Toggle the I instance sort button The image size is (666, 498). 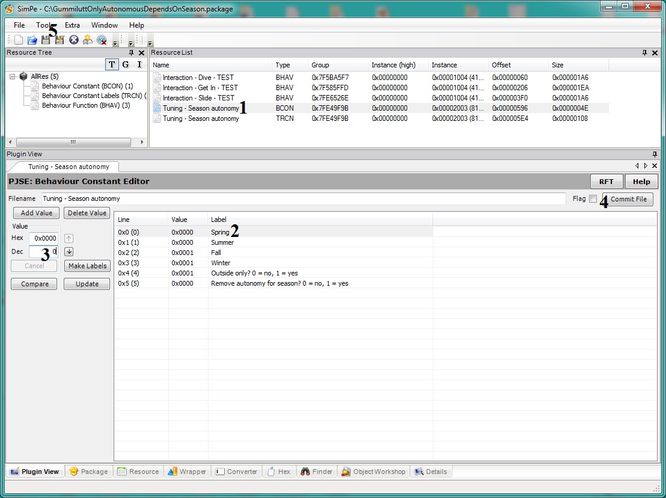pyautogui.click(x=139, y=64)
